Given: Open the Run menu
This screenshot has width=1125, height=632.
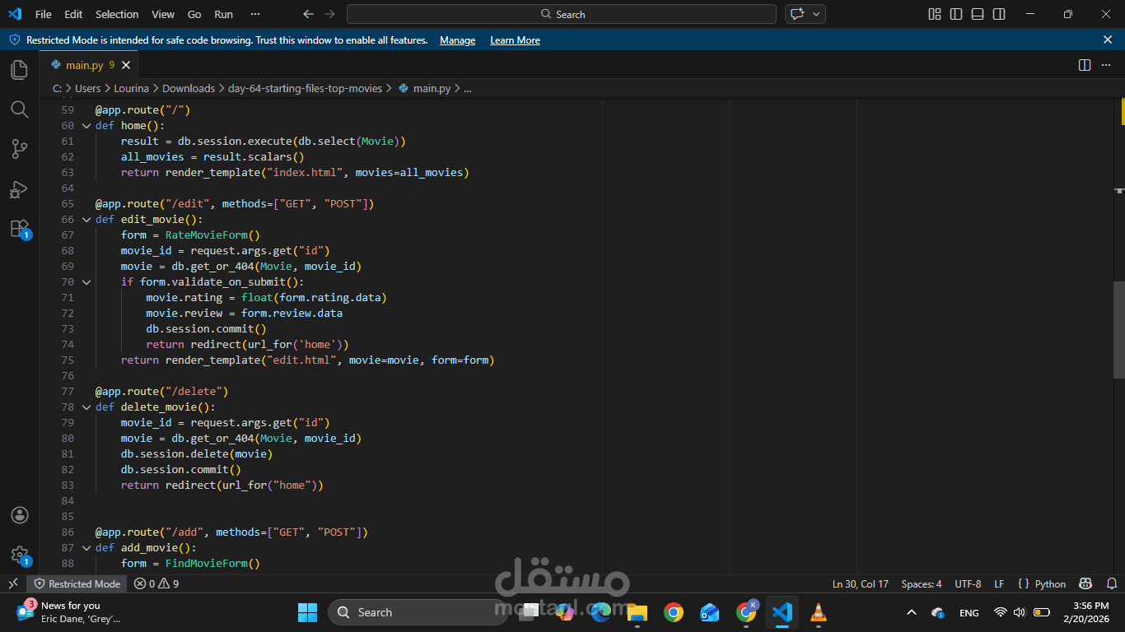Looking at the screenshot, I should pos(223,14).
